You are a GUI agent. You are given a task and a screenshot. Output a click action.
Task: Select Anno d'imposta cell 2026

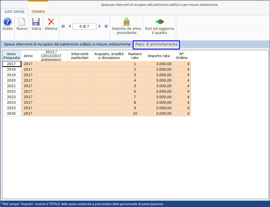click(x=12, y=114)
